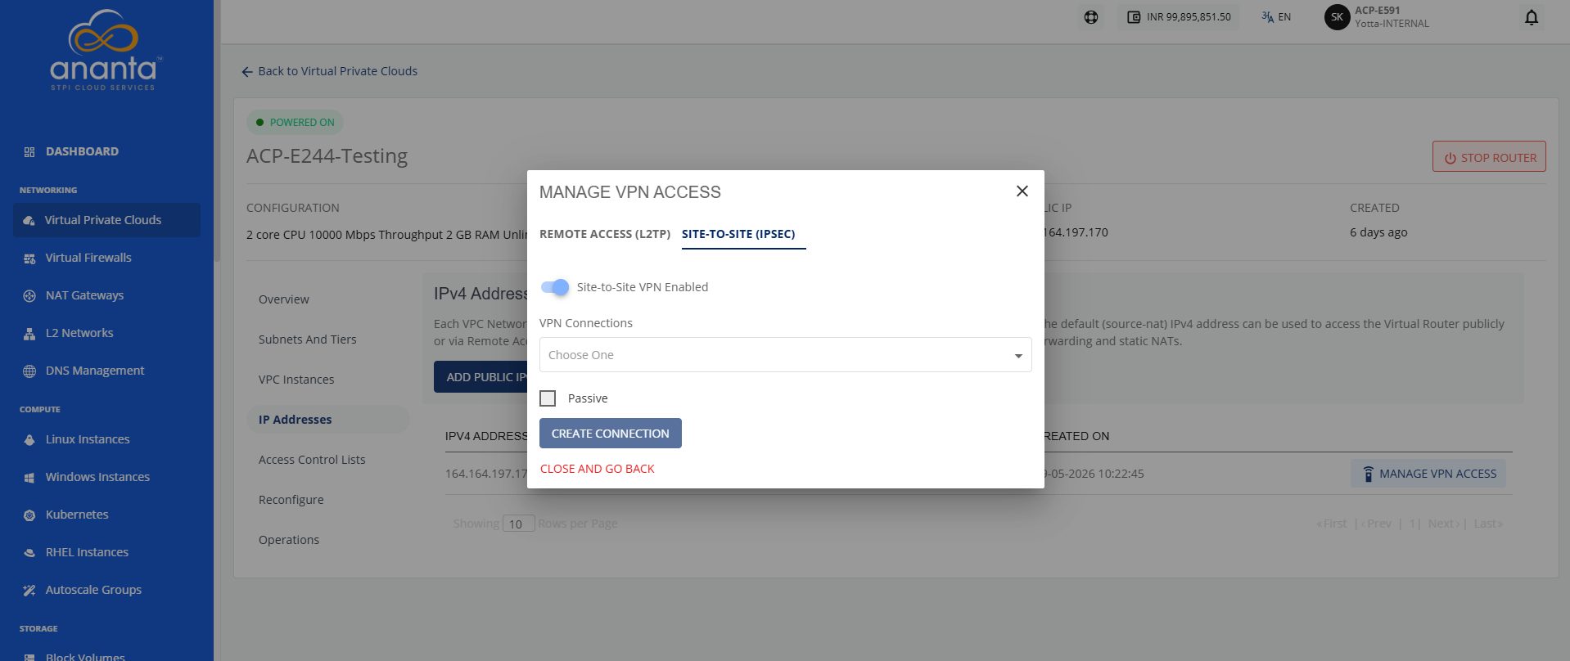Click the L2 Networks sidebar icon
The width and height of the screenshot is (1570, 661).
pyautogui.click(x=29, y=334)
